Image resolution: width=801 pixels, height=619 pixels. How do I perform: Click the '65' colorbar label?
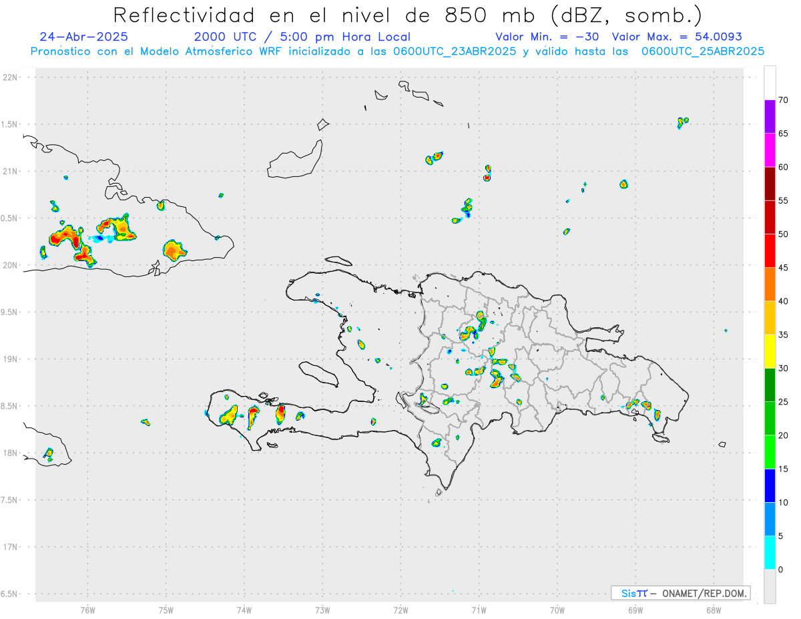coord(783,134)
